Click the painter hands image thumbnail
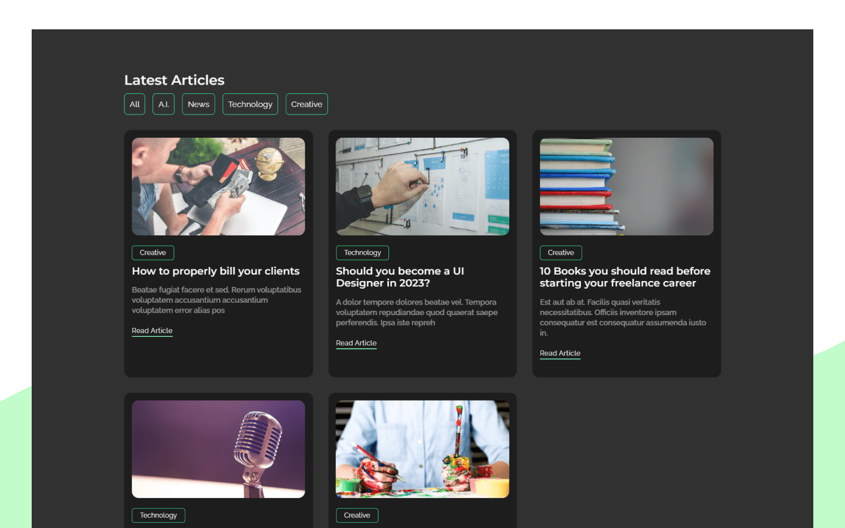Image resolution: width=845 pixels, height=528 pixels. point(422,449)
